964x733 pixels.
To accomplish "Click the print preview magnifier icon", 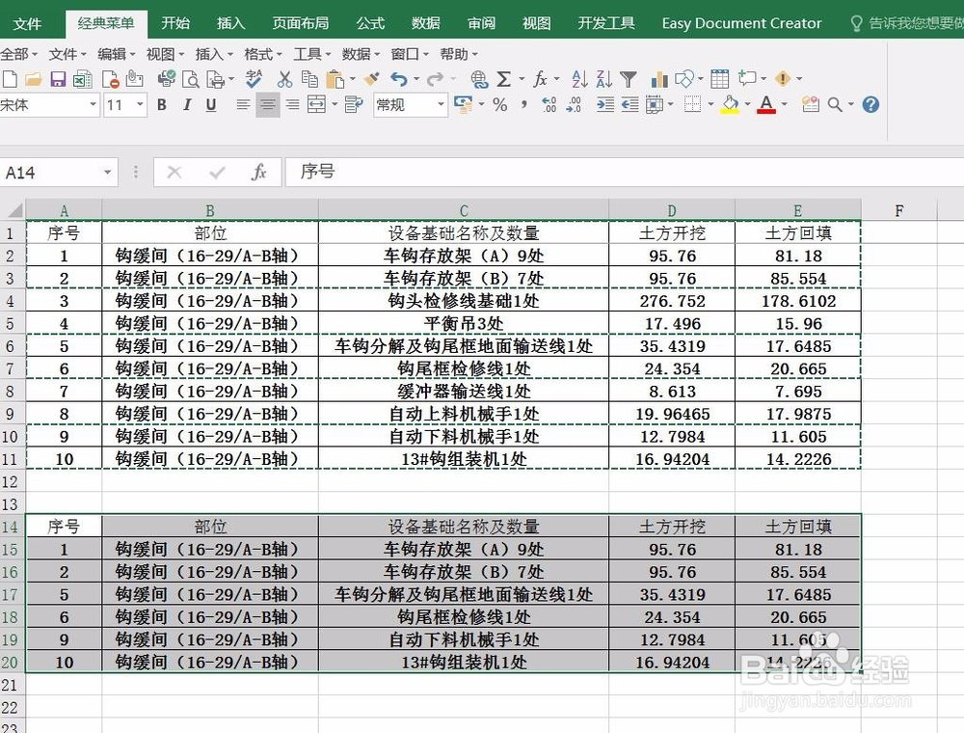I will (191, 79).
